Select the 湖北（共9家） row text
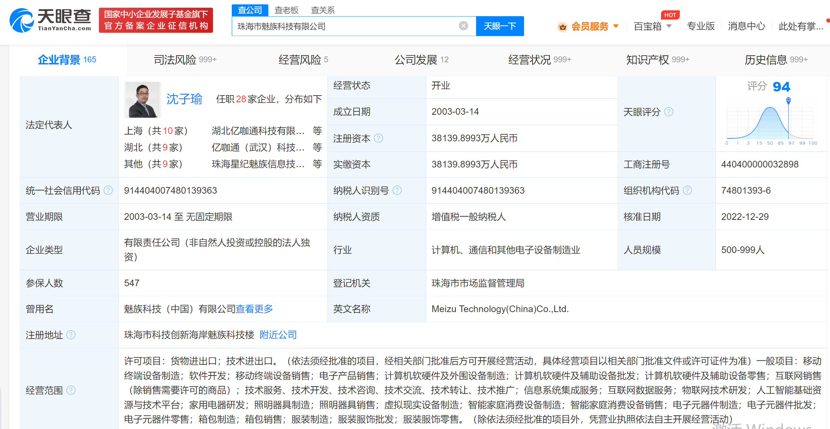The width and height of the screenshot is (830, 429). tap(154, 148)
